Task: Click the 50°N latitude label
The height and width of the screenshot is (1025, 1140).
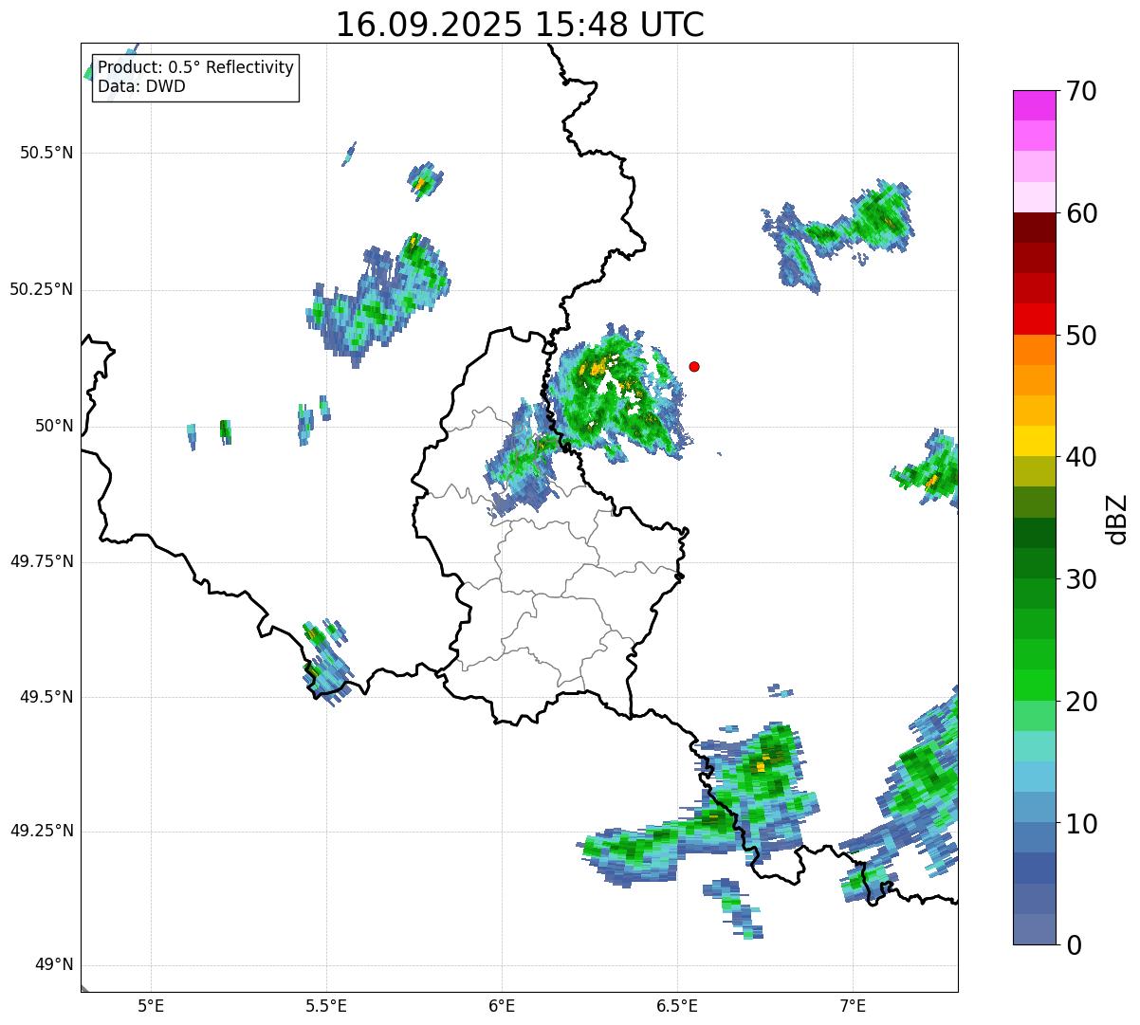Action: [54, 426]
